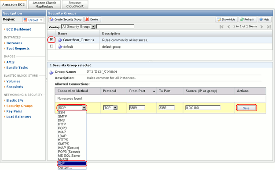Screen dimensions: 275x170
Task: Go to Instances in navigation
Action: click(x=14, y=43)
